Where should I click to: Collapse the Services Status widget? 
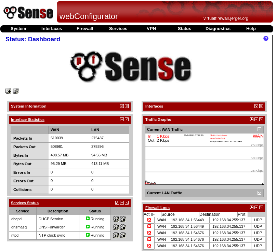point(122,203)
